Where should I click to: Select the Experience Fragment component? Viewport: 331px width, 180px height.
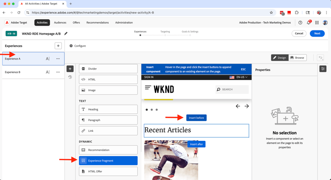coord(108,161)
